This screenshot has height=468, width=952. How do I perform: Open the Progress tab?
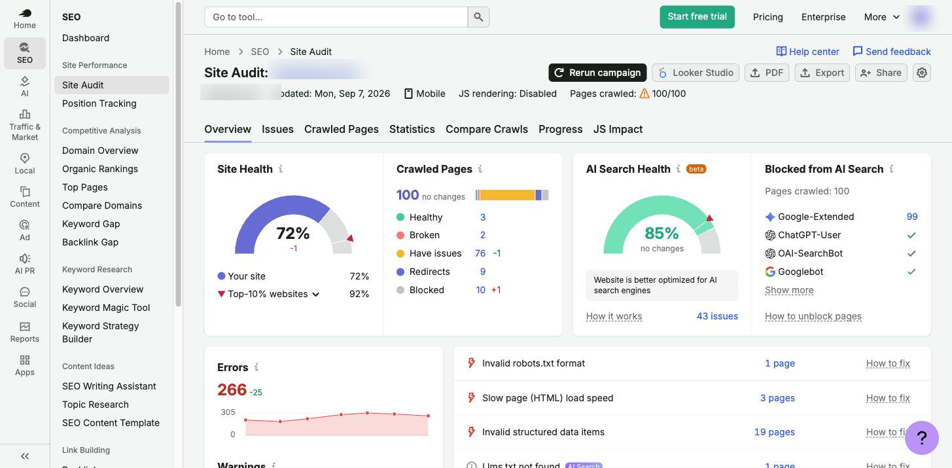561,129
